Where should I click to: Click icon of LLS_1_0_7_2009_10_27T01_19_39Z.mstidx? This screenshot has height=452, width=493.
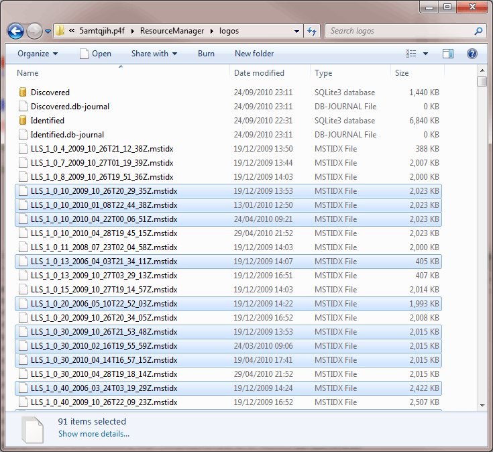click(23, 163)
